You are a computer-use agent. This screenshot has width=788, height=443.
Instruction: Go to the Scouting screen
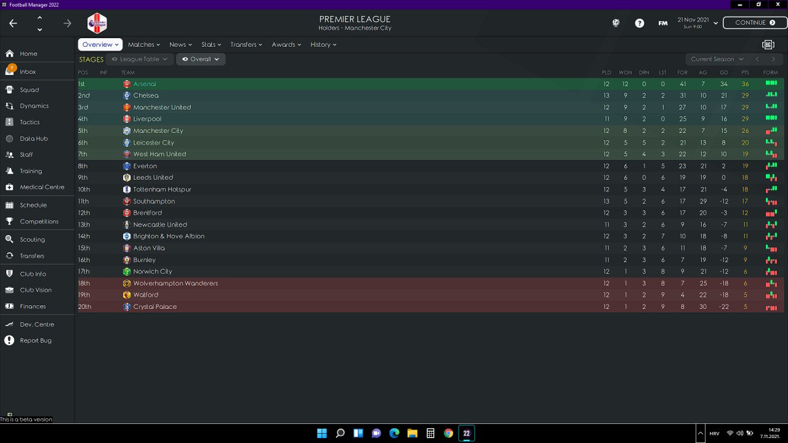coord(32,239)
